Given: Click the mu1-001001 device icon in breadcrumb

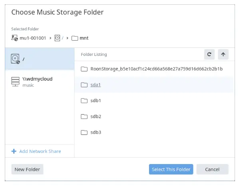Looking at the screenshot, I should pos(15,38).
